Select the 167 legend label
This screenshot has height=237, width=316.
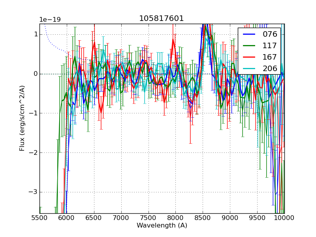270,57
